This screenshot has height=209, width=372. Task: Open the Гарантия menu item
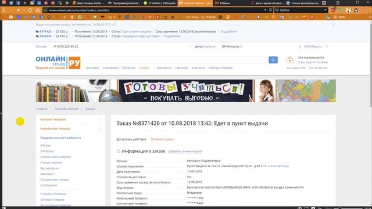(x=181, y=68)
